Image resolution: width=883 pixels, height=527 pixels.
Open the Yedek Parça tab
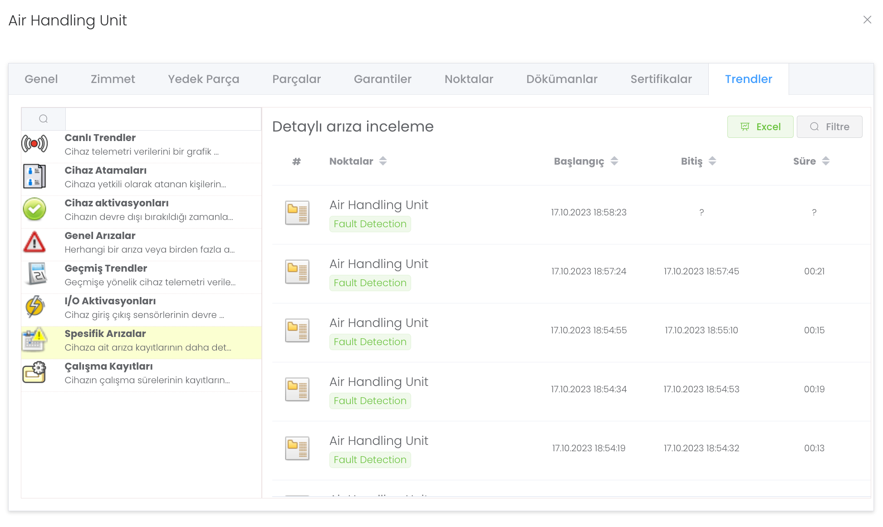click(203, 79)
